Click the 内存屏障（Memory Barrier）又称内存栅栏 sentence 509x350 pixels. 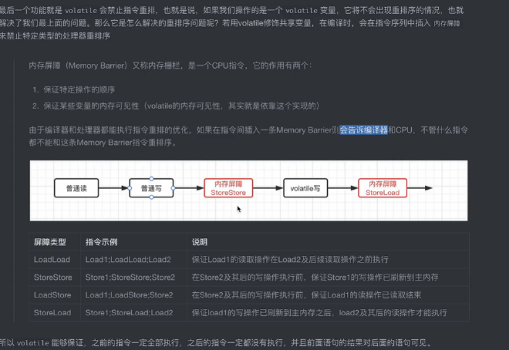coord(170,66)
